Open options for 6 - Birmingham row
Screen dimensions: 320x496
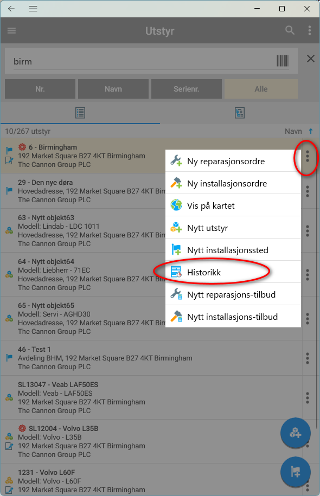pos(308,156)
